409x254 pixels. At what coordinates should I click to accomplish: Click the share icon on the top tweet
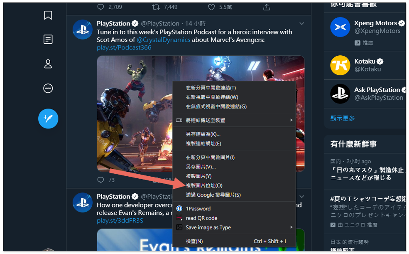(x=267, y=7)
